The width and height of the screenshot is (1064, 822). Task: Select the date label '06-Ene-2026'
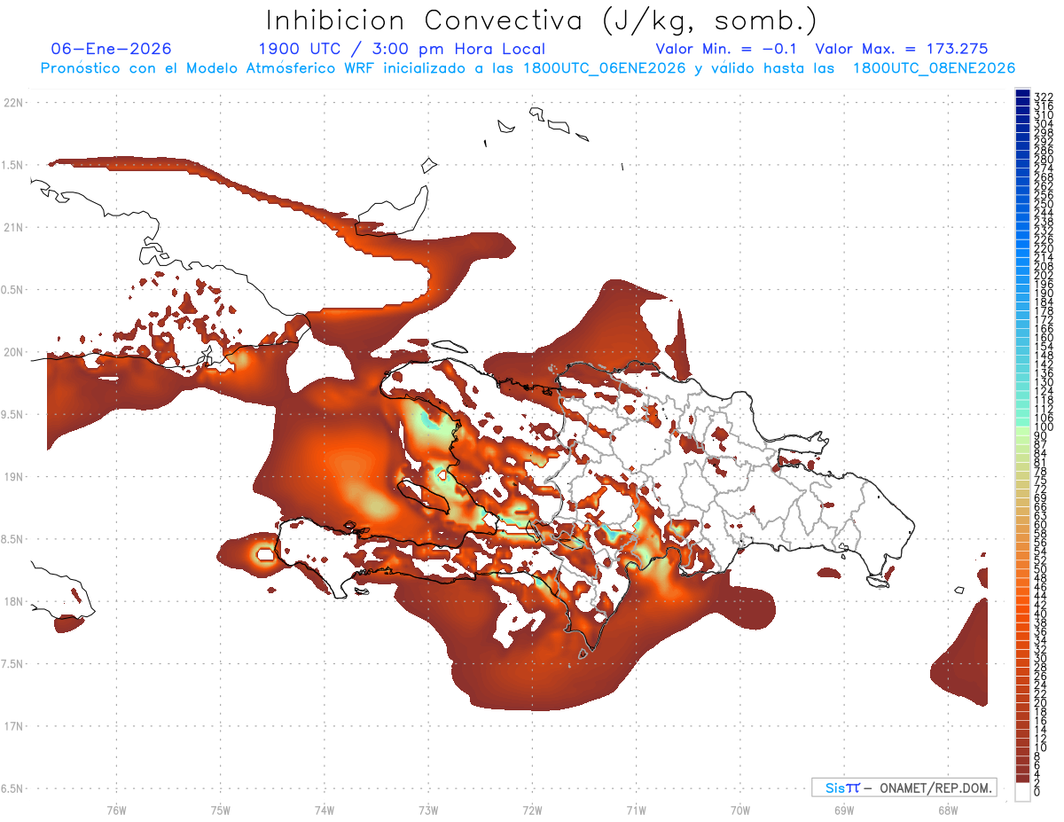coord(112,49)
